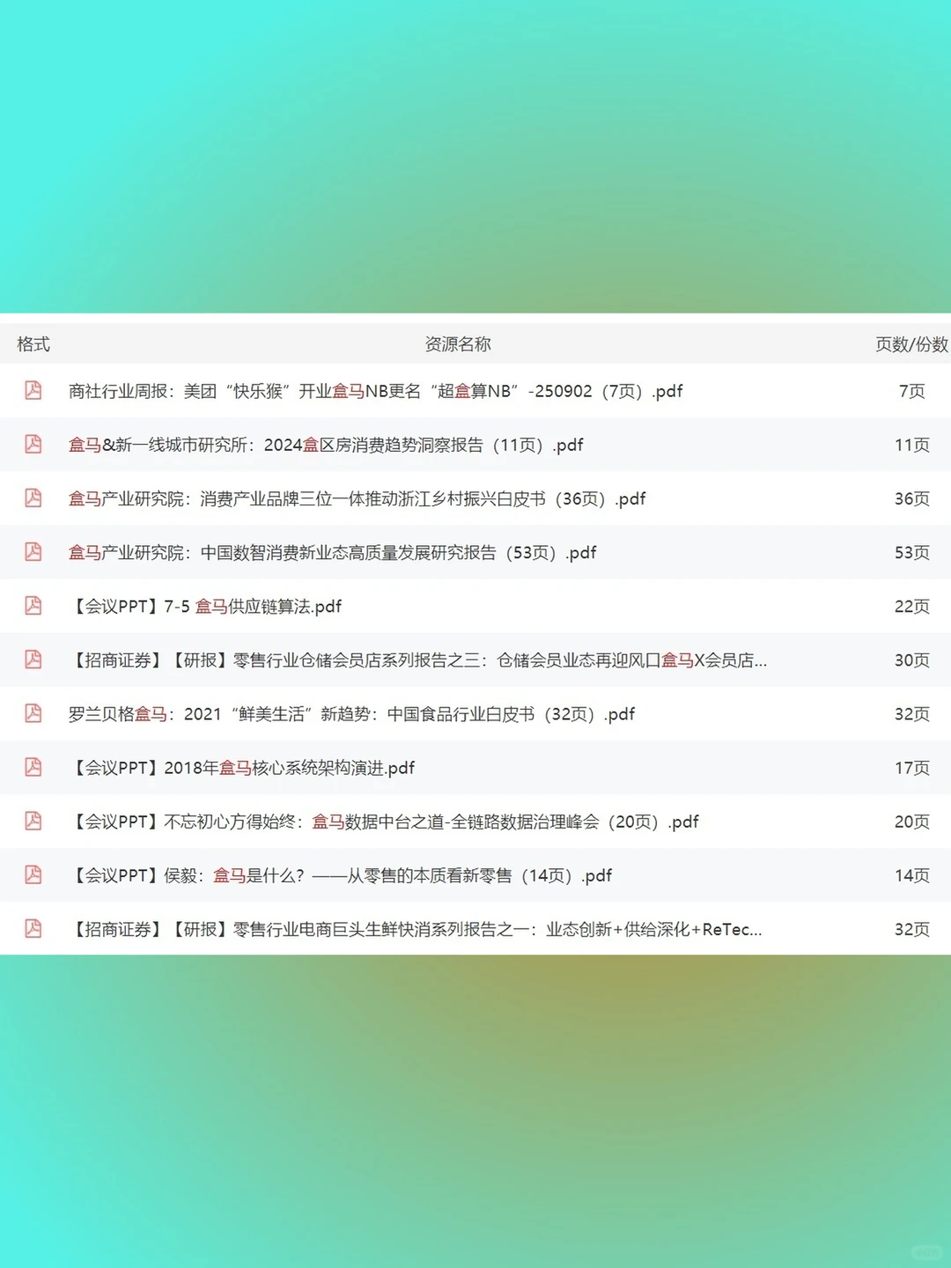The image size is (951, 1268).
Task: Open 招商证券 仓储会员业态再迎风口 report
Action: coord(417,660)
